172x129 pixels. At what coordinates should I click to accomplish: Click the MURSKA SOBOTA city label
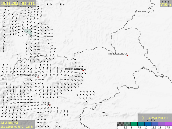pos(117,54)
